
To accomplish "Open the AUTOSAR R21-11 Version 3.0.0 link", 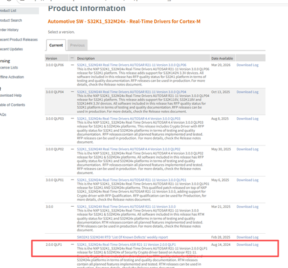I will coord(127,206).
